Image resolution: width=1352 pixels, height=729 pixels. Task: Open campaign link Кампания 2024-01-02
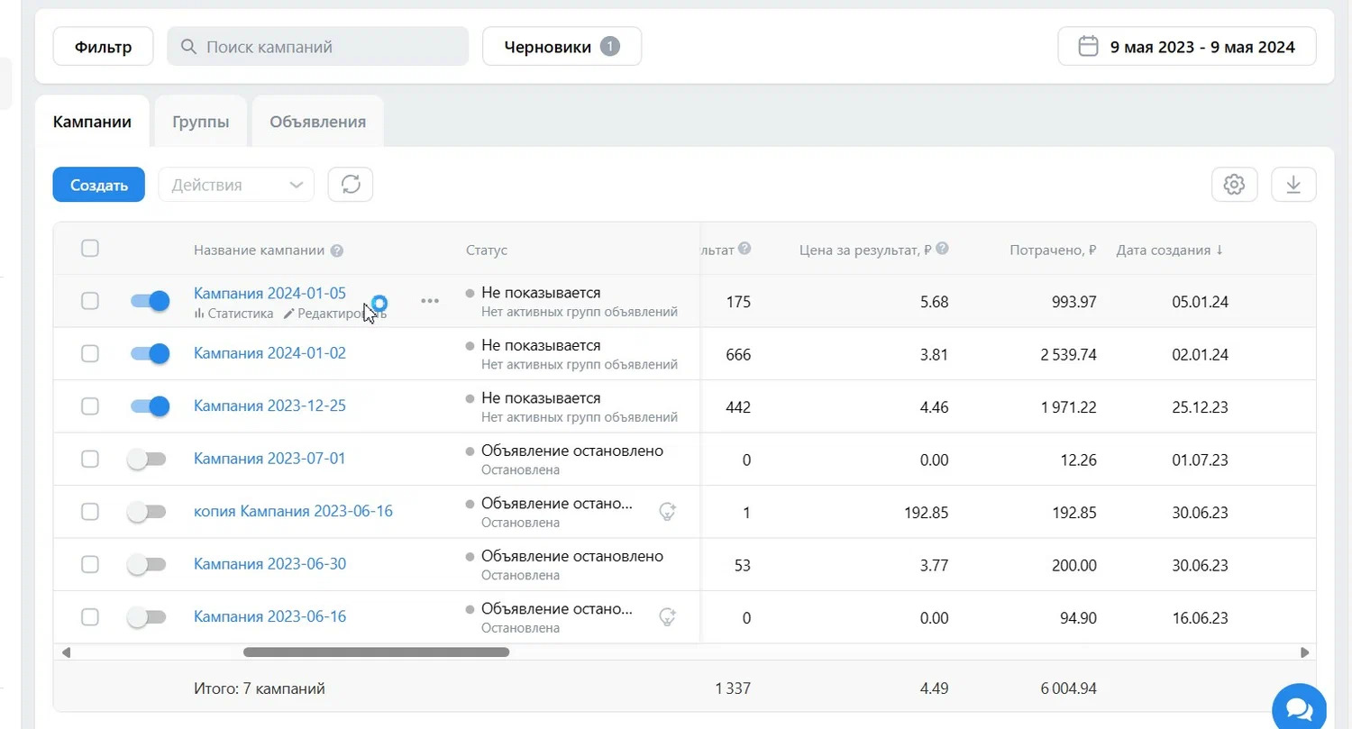coord(269,353)
